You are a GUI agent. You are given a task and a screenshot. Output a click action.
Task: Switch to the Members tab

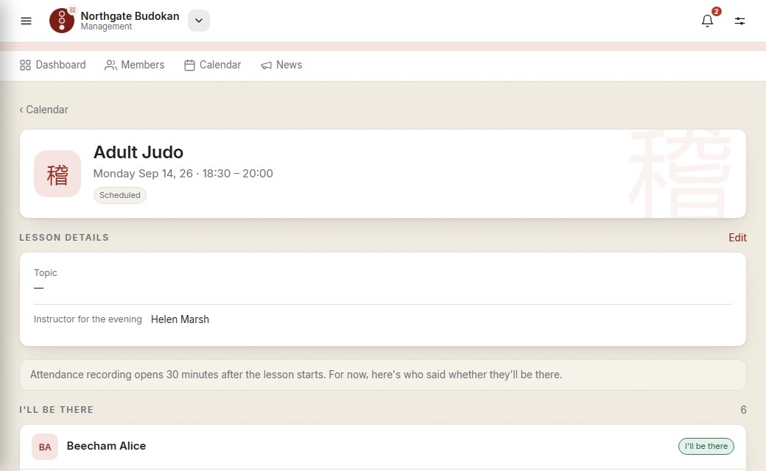(134, 65)
